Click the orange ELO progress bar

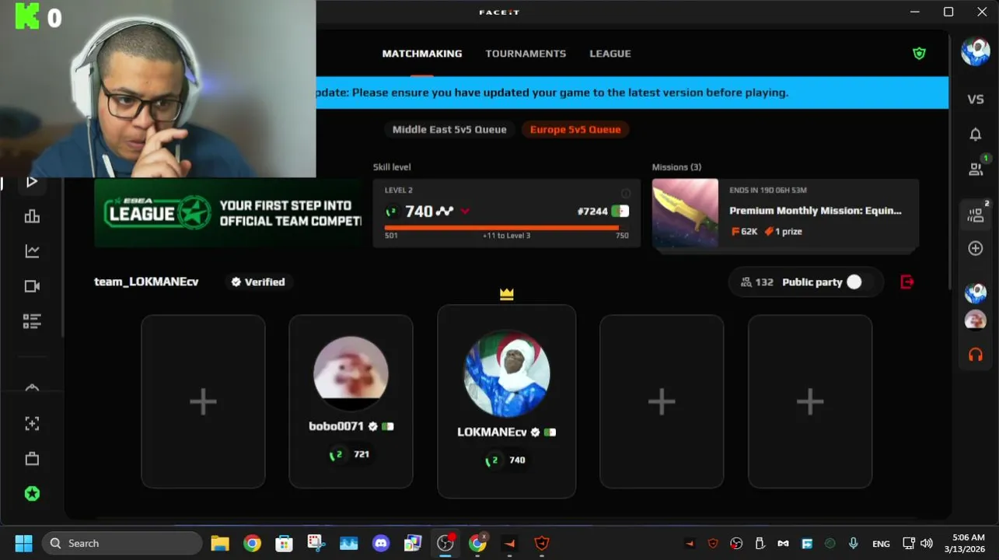[x=501, y=228]
